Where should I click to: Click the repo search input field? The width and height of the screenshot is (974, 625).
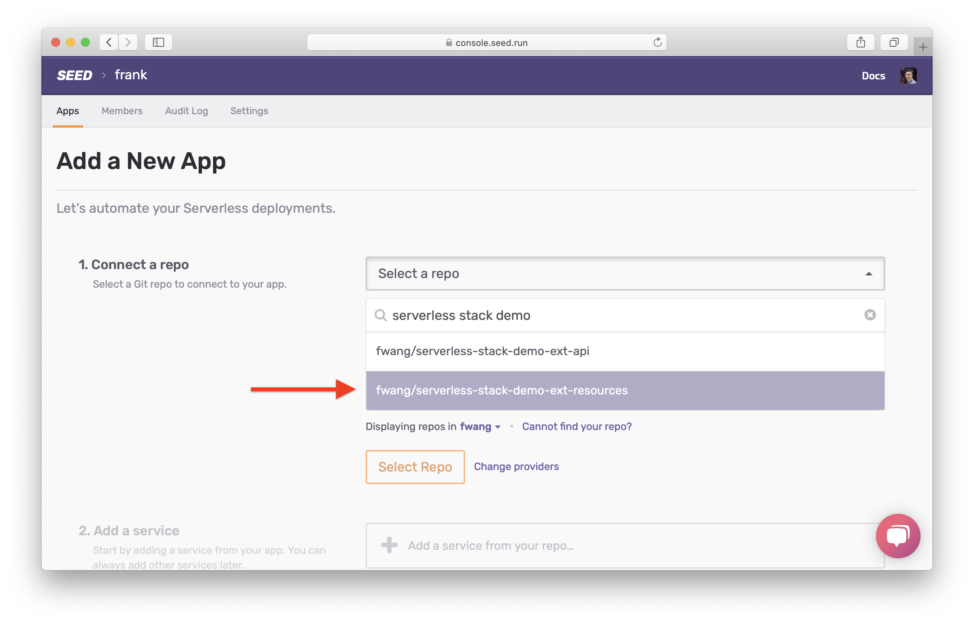625,315
